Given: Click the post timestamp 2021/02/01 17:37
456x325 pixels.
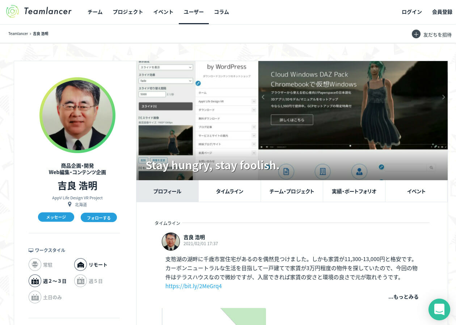Looking at the screenshot, I should click(201, 244).
